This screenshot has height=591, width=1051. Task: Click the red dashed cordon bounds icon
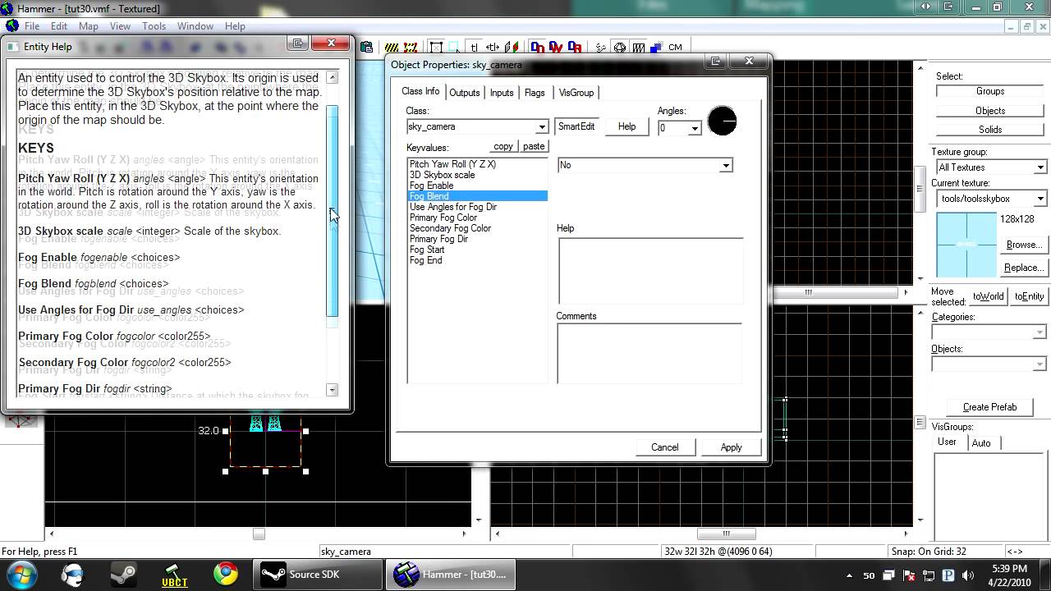pos(411,47)
